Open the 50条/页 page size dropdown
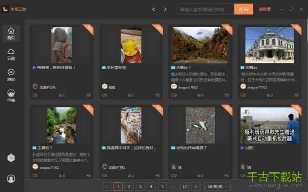Image resolution: width=308 pixels, height=192 pixels. pos(218,186)
